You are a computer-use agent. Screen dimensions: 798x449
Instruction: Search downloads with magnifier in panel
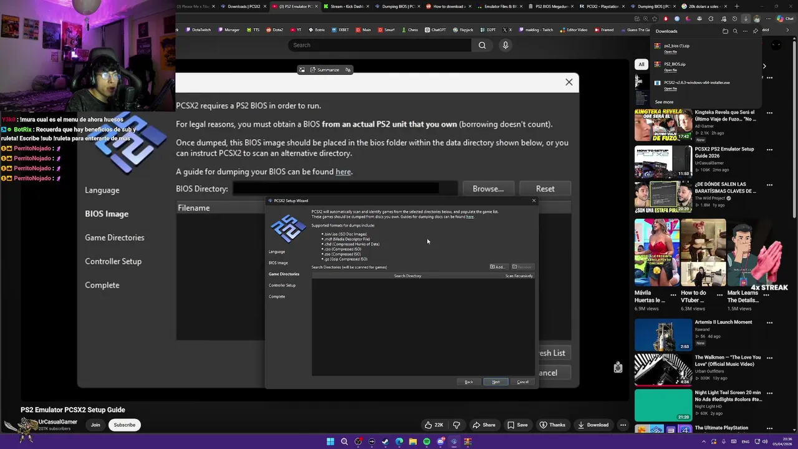tap(735, 31)
